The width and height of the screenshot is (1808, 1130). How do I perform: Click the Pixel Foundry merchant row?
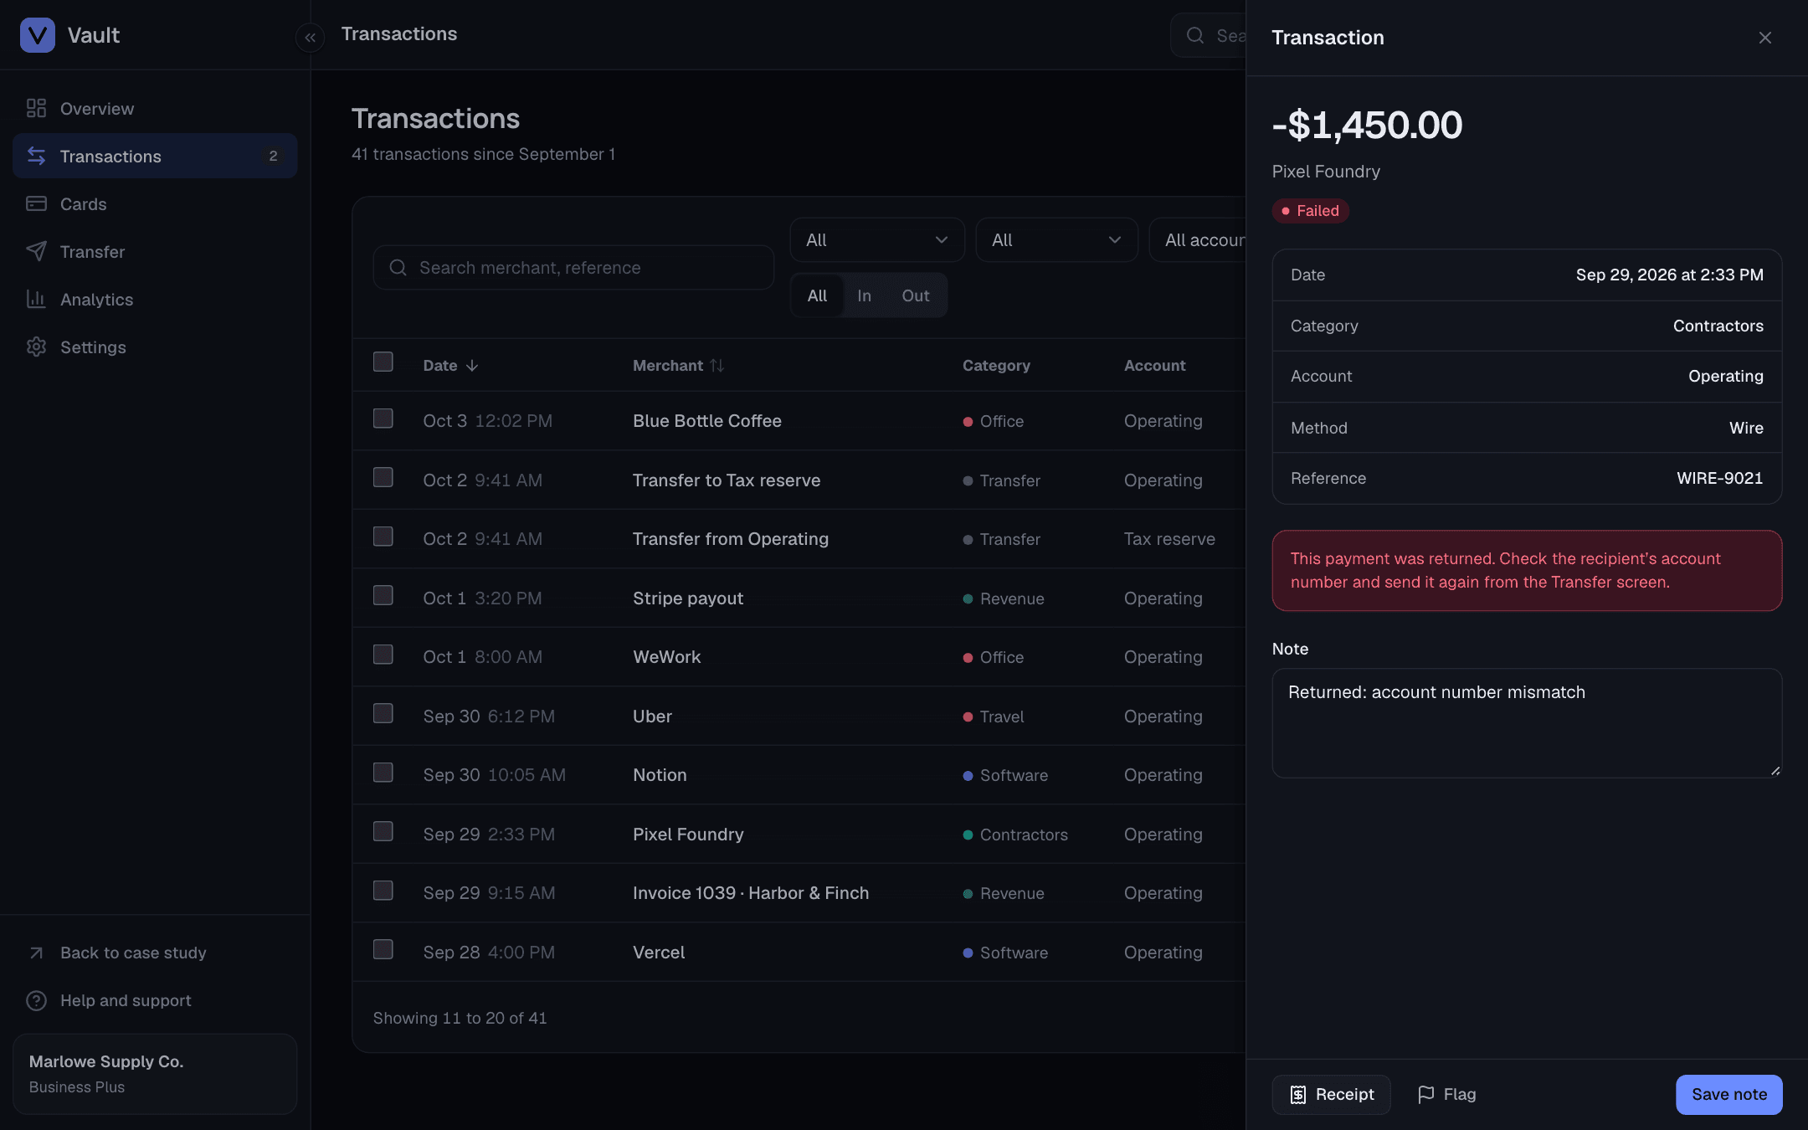pyautogui.click(x=799, y=835)
